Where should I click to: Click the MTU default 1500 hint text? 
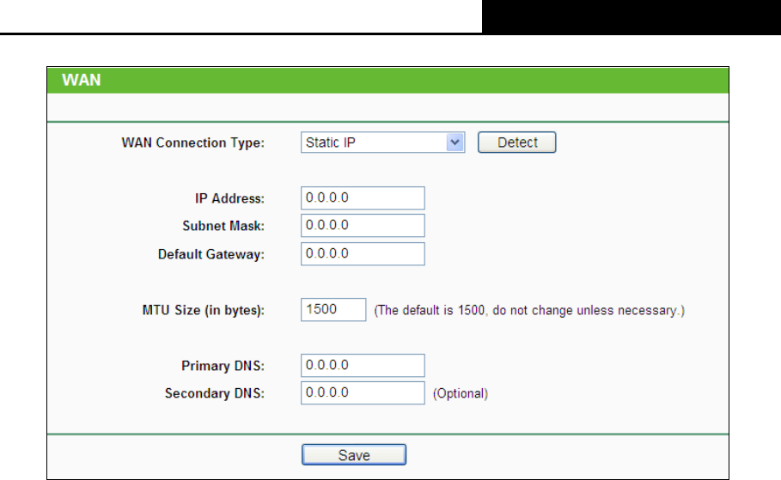(529, 311)
